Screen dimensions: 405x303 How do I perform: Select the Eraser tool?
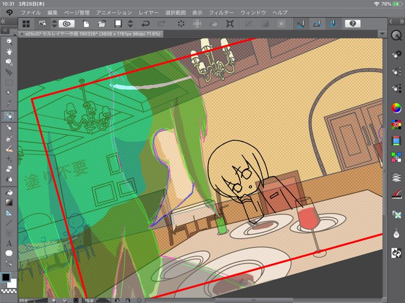click(x=9, y=169)
